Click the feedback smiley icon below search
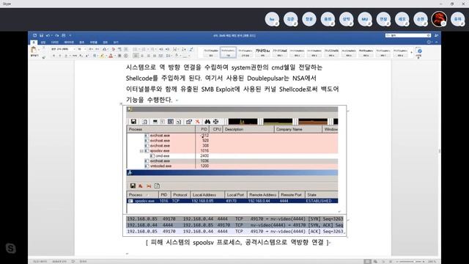 [x=429, y=43]
